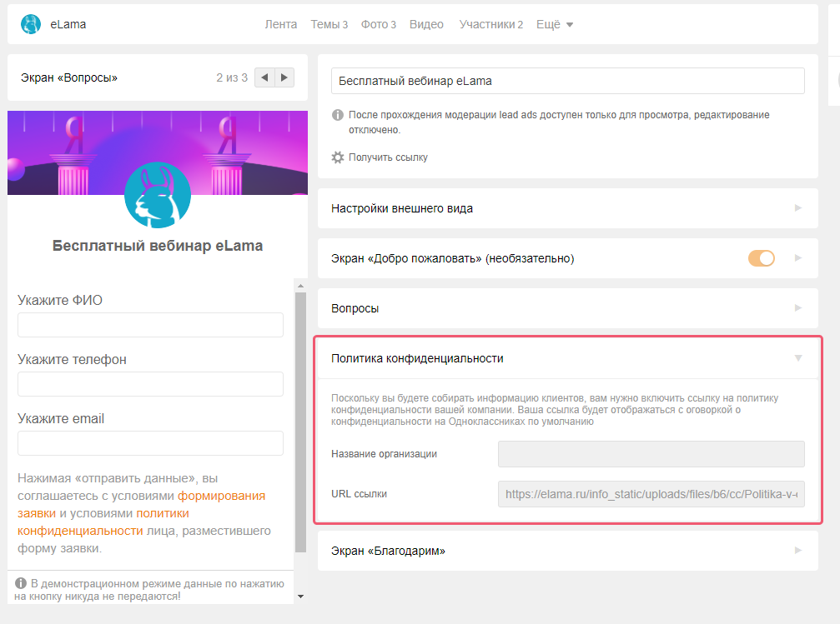Open the Участники tab
840x624 pixels.
tap(490, 24)
